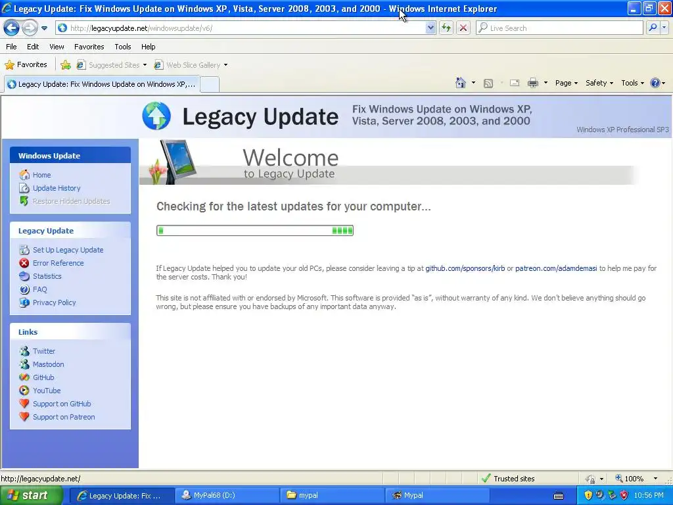Click Restore Hidden Updates link

[x=71, y=201]
